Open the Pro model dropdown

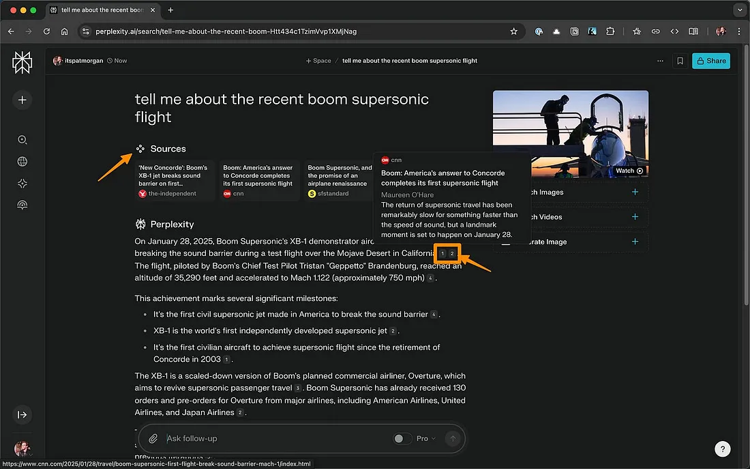(x=426, y=438)
